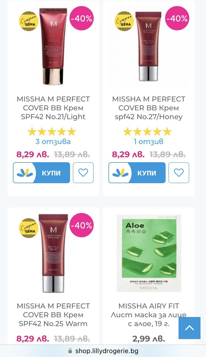
Task: Open the 1 отзив review link
Action: coord(149,142)
